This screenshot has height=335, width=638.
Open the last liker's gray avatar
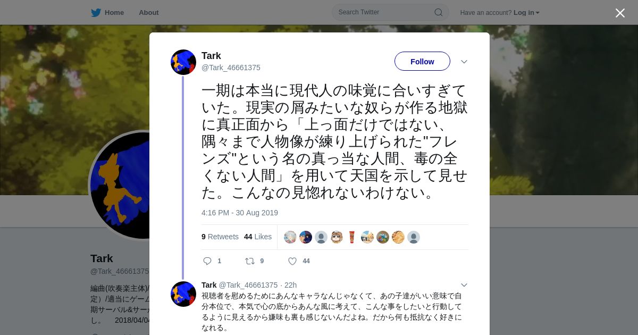pyautogui.click(x=414, y=237)
